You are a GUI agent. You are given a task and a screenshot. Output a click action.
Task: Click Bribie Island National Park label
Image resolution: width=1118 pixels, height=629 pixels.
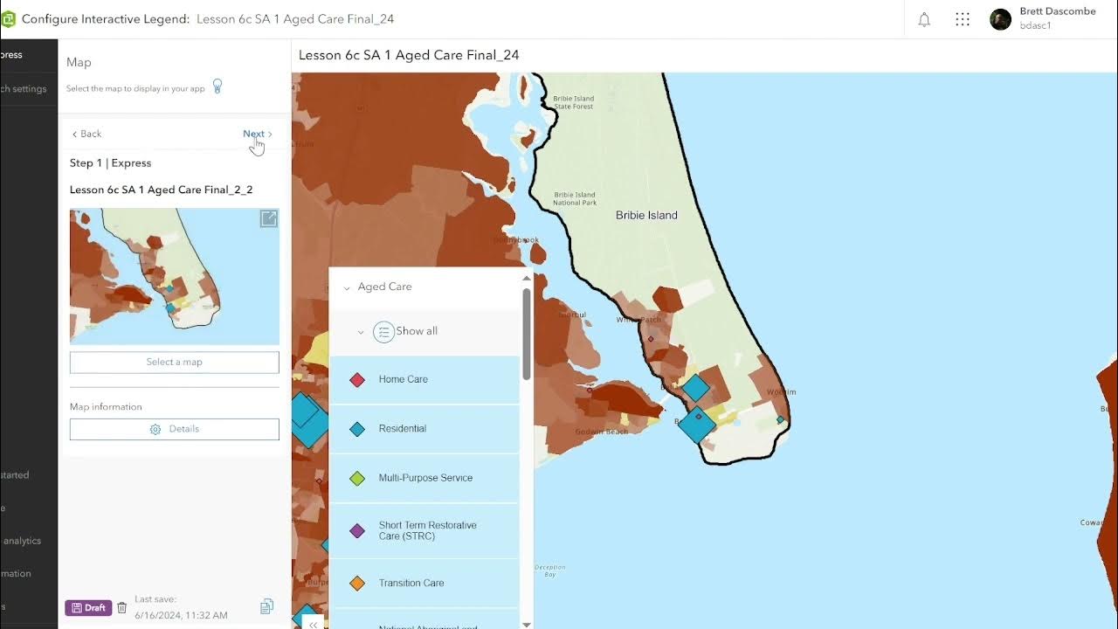pyautogui.click(x=575, y=198)
